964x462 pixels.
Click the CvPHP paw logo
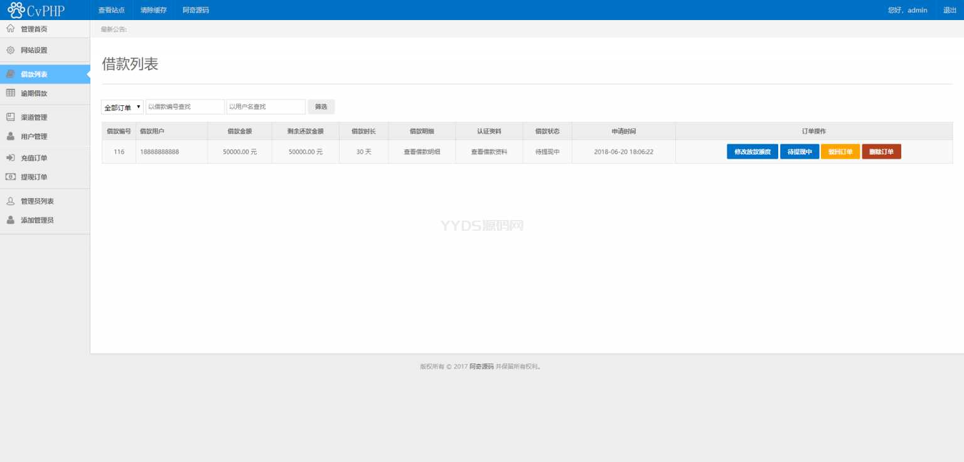click(x=15, y=9)
